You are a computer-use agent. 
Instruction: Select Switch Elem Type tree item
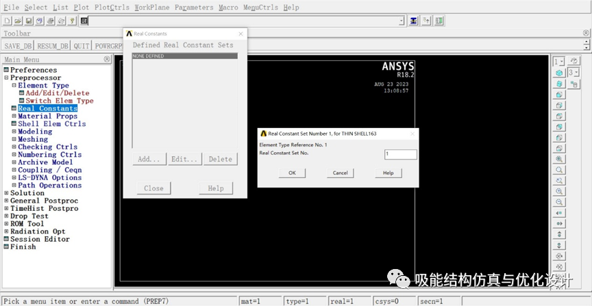60,101
